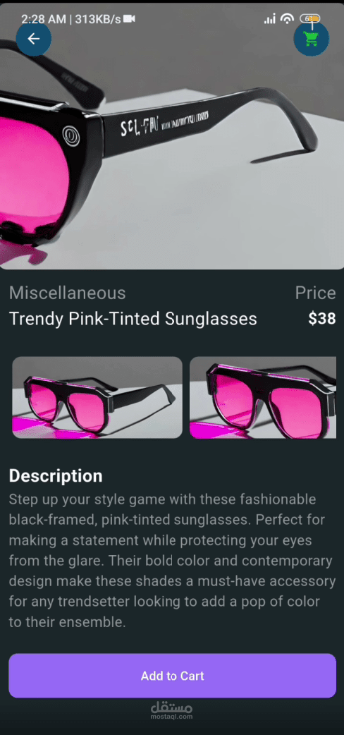This screenshot has height=735, width=344.
Task: Tap the 313KB/s network speed indicator
Action: (x=98, y=19)
